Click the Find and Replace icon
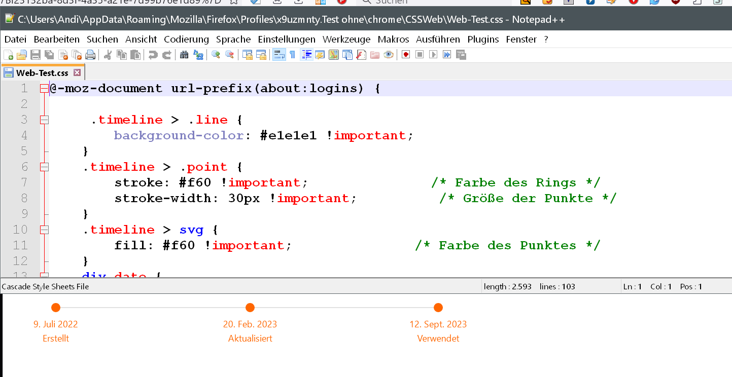Viewport: 732px width, 377px height. click(198, 55)
